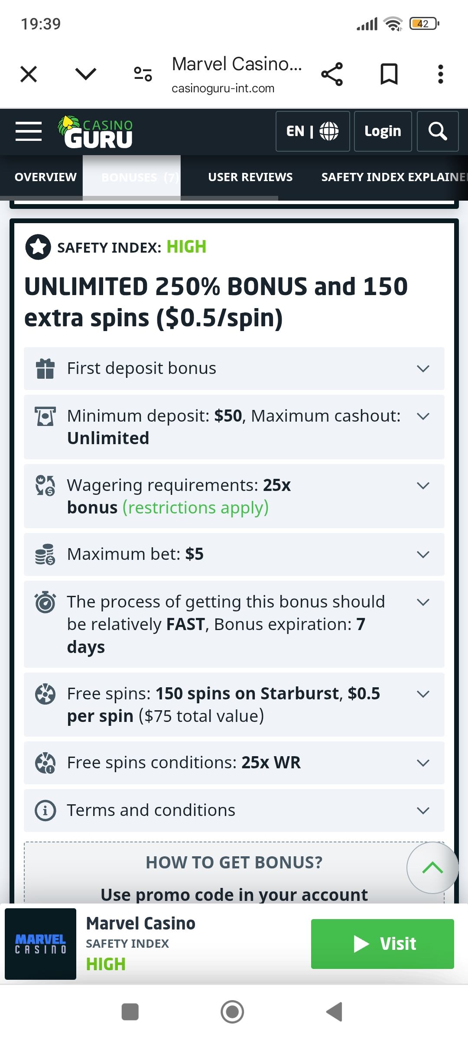Tap the search magnifier icon
The width and height of the screenshot is (468, 1040).
point(437,131)
